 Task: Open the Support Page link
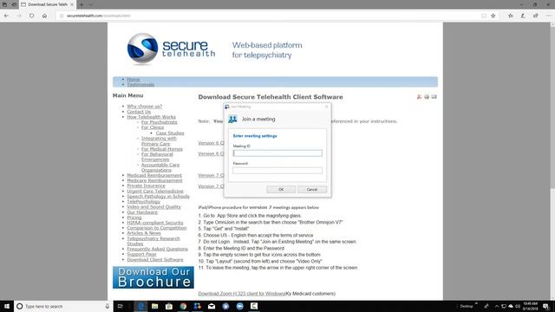click(x=141, y=254)
